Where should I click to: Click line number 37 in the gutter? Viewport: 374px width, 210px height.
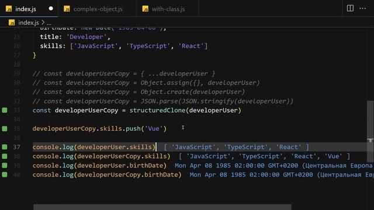[16, 147]
